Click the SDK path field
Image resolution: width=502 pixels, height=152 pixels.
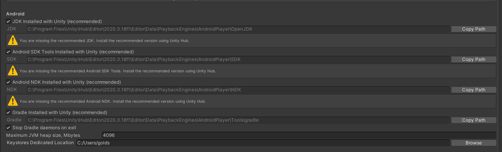tap(238, 59)
